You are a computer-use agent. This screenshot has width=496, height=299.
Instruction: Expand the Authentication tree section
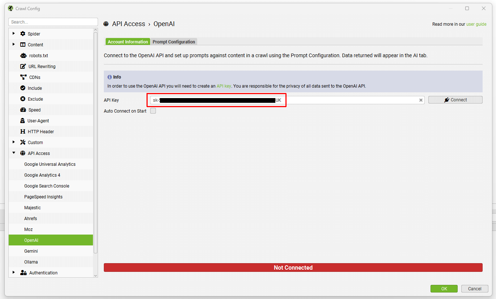tap(14, 273)
